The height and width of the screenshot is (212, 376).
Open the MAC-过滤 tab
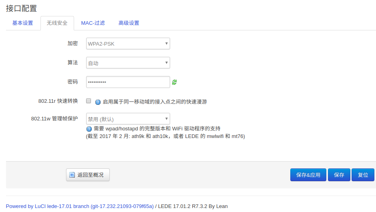click(93, 23)
